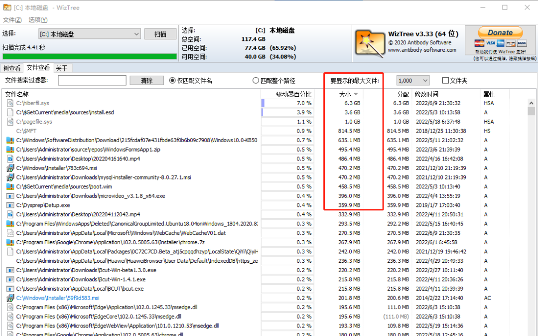Click the WindowsFormsApp1.zip archive icon
This screenshot has height=336, width=538.
(10, 150)
